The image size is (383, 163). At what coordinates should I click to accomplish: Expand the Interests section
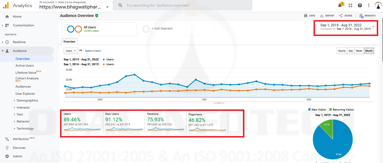14,107
